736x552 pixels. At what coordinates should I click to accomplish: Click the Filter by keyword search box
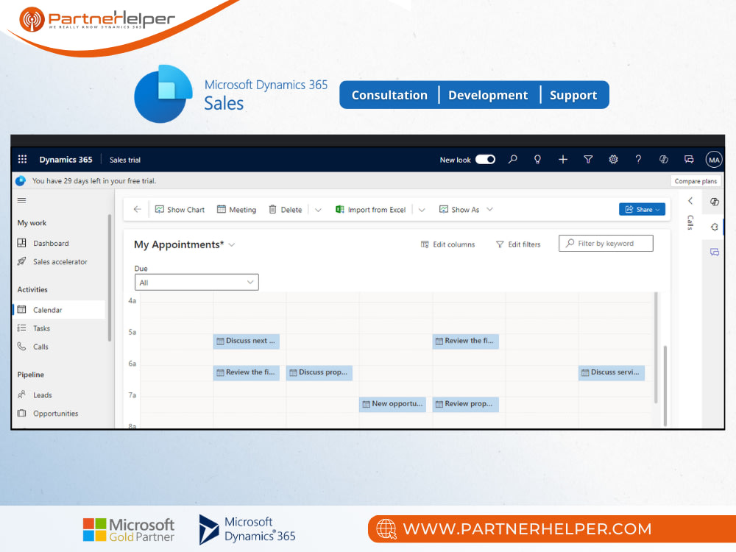click(605, 243)
